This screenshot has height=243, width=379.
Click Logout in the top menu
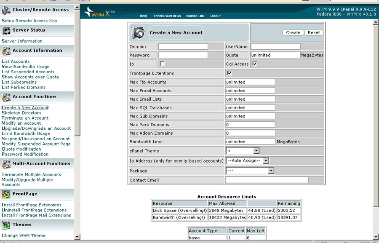(x=215, y=16)
